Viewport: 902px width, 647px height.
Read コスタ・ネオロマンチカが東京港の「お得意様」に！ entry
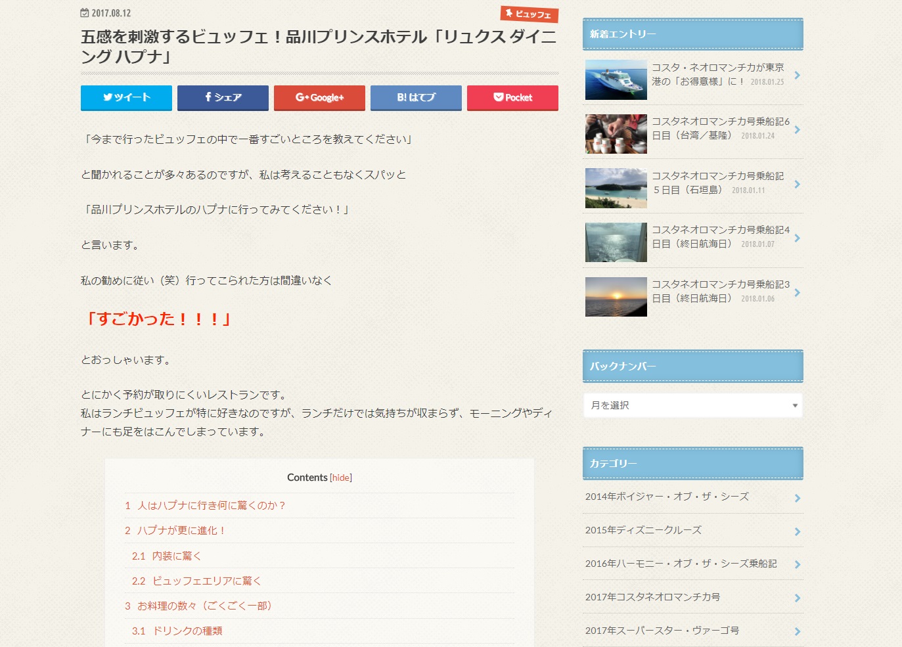pos(718,74)
